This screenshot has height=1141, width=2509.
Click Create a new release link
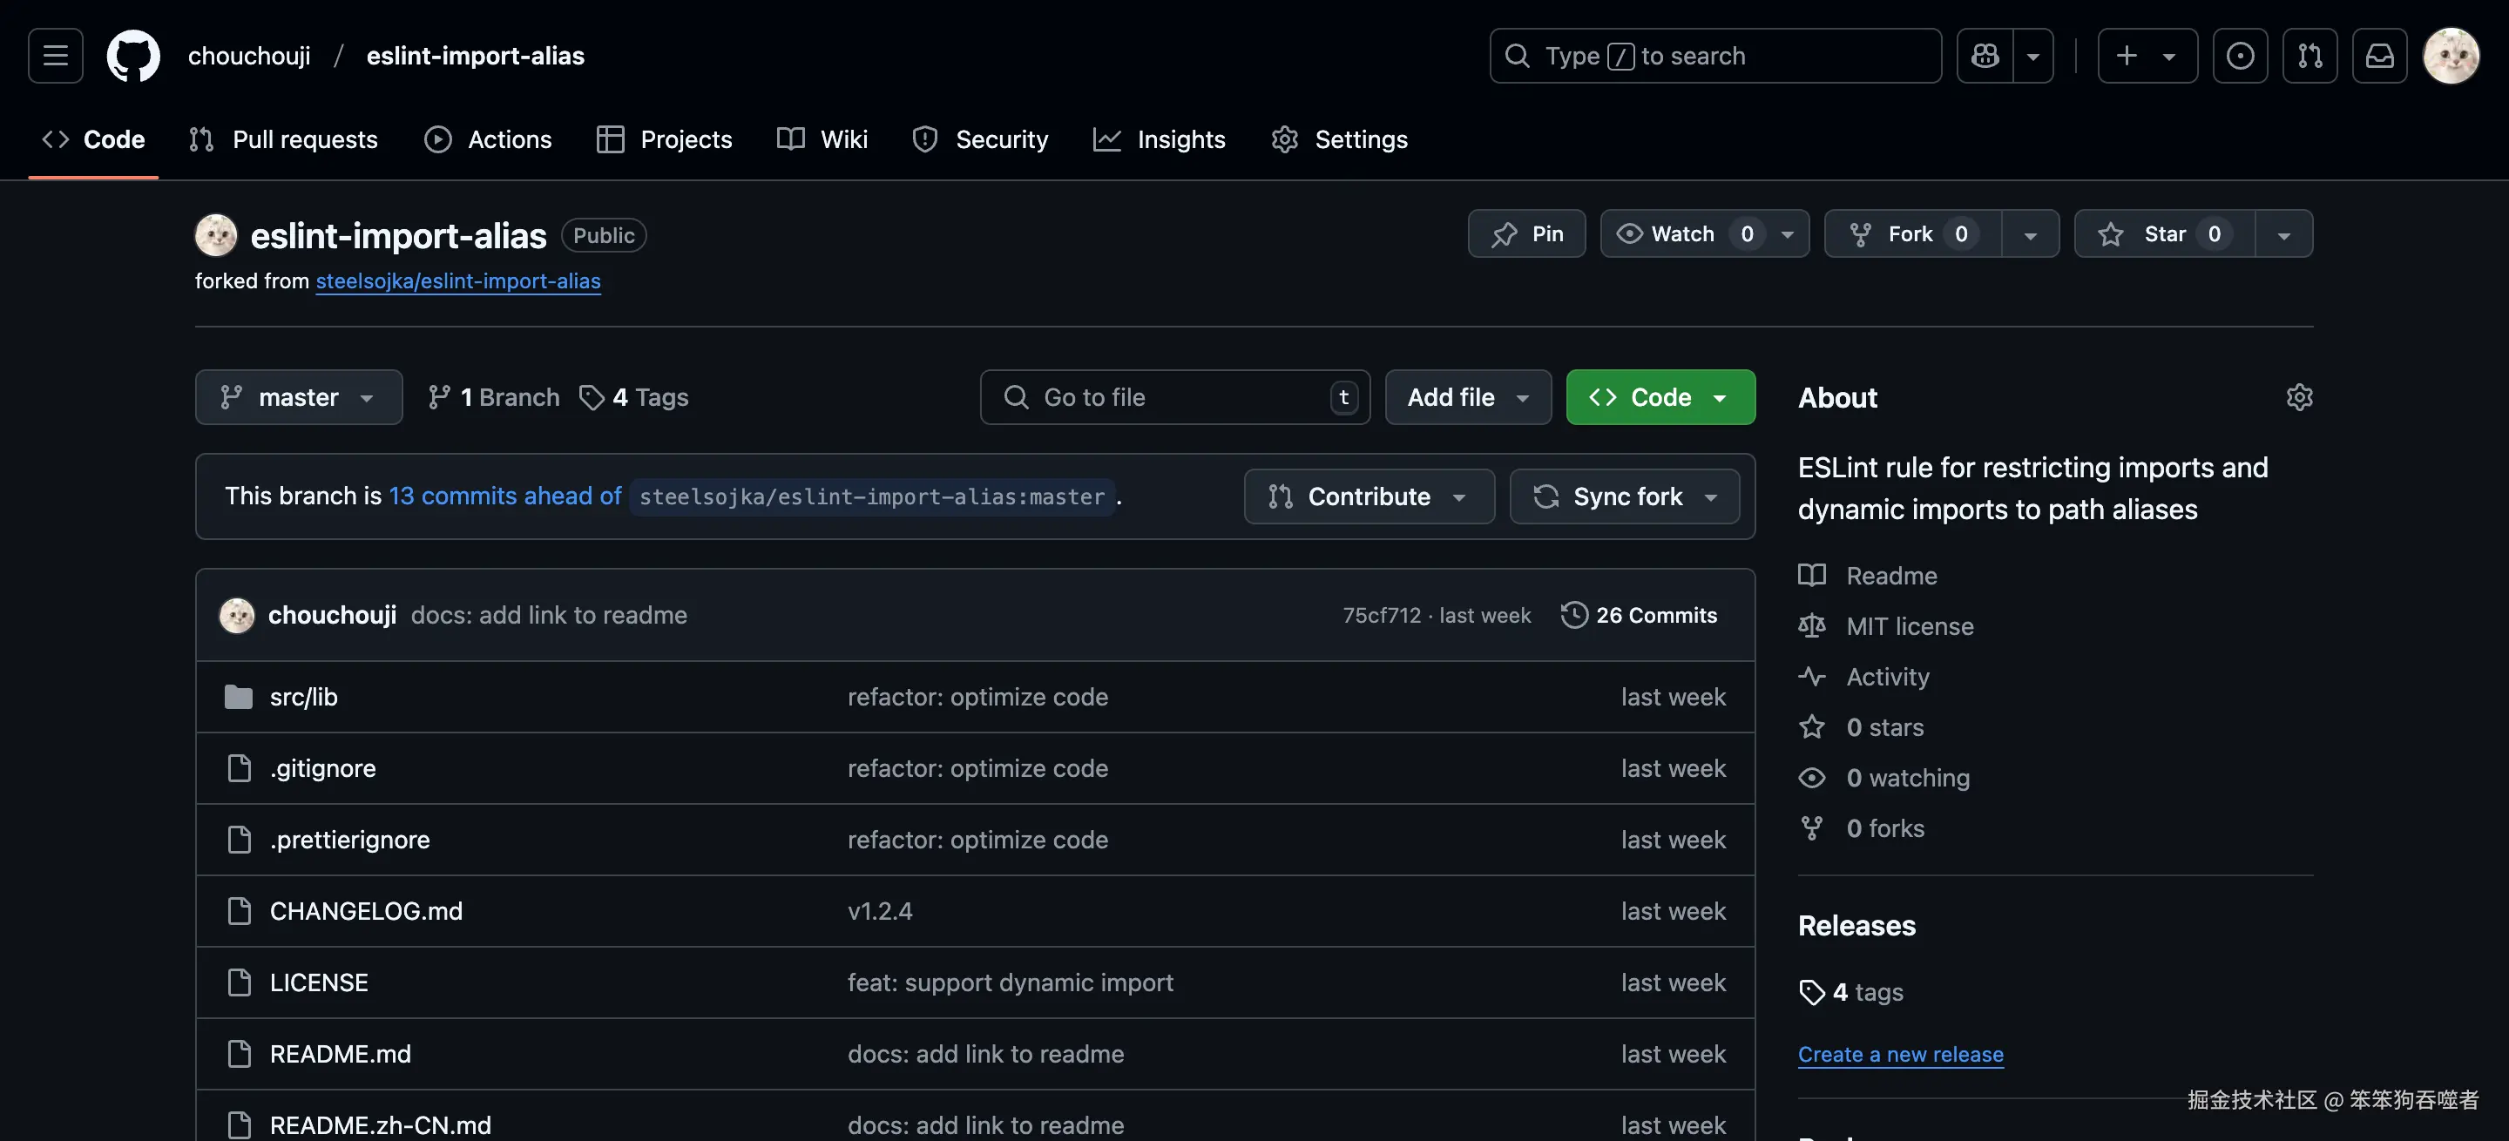pyautogui.click(x=1900, y=1055)
